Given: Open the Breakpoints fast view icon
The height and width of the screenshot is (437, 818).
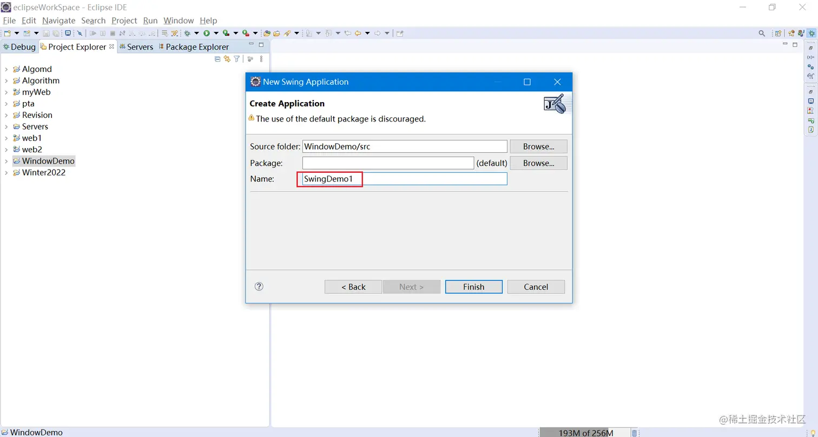Looking at the screenshot, I should click(x=810, y=66).
